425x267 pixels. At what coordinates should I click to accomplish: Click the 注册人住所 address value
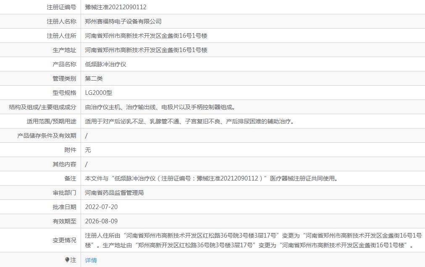(146, 36)
